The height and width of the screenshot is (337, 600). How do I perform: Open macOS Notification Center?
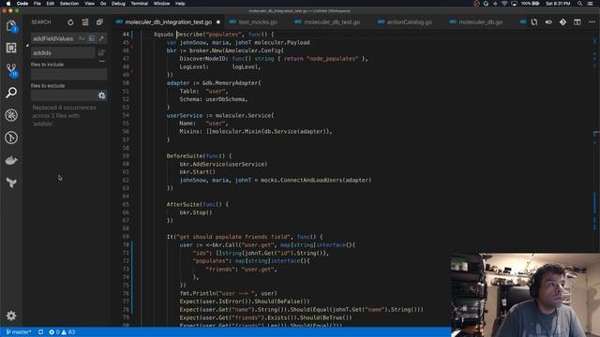(x=591, y=4)
